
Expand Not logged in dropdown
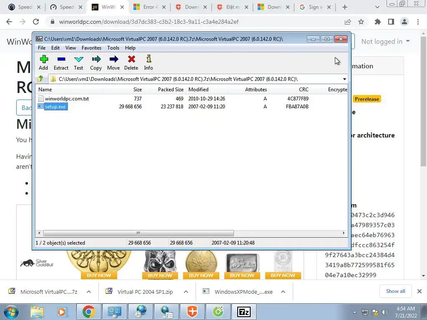tap(385, 41)
